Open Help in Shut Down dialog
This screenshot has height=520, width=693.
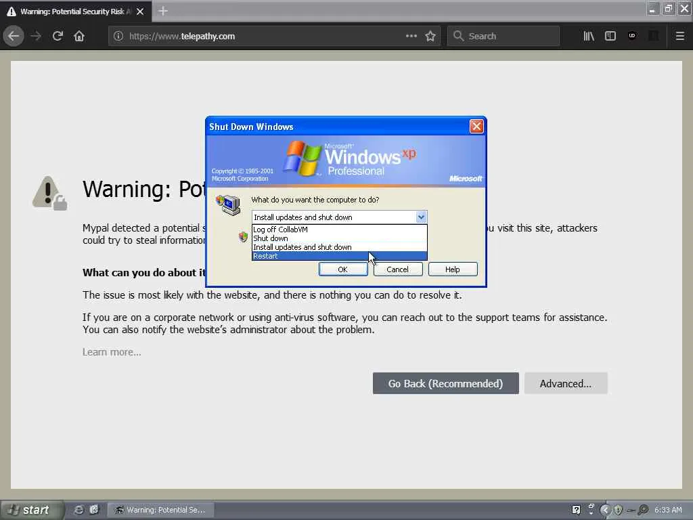pyautogui.click(x=453, y=269)
